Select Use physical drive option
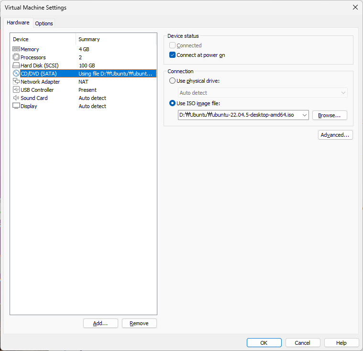The height and width of the screenshot is (351, 363). pyautogui.click(x=172, y=81)
